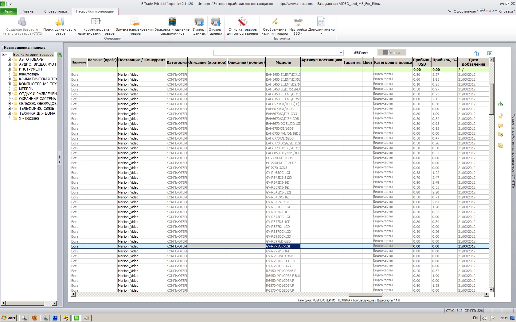Launch the search for identical products tool
Image resolution: width=516 pixels, height=322 pixels.
60,26
